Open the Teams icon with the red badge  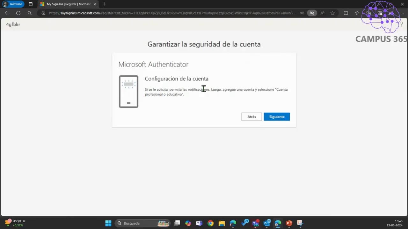tap(256, 223)
